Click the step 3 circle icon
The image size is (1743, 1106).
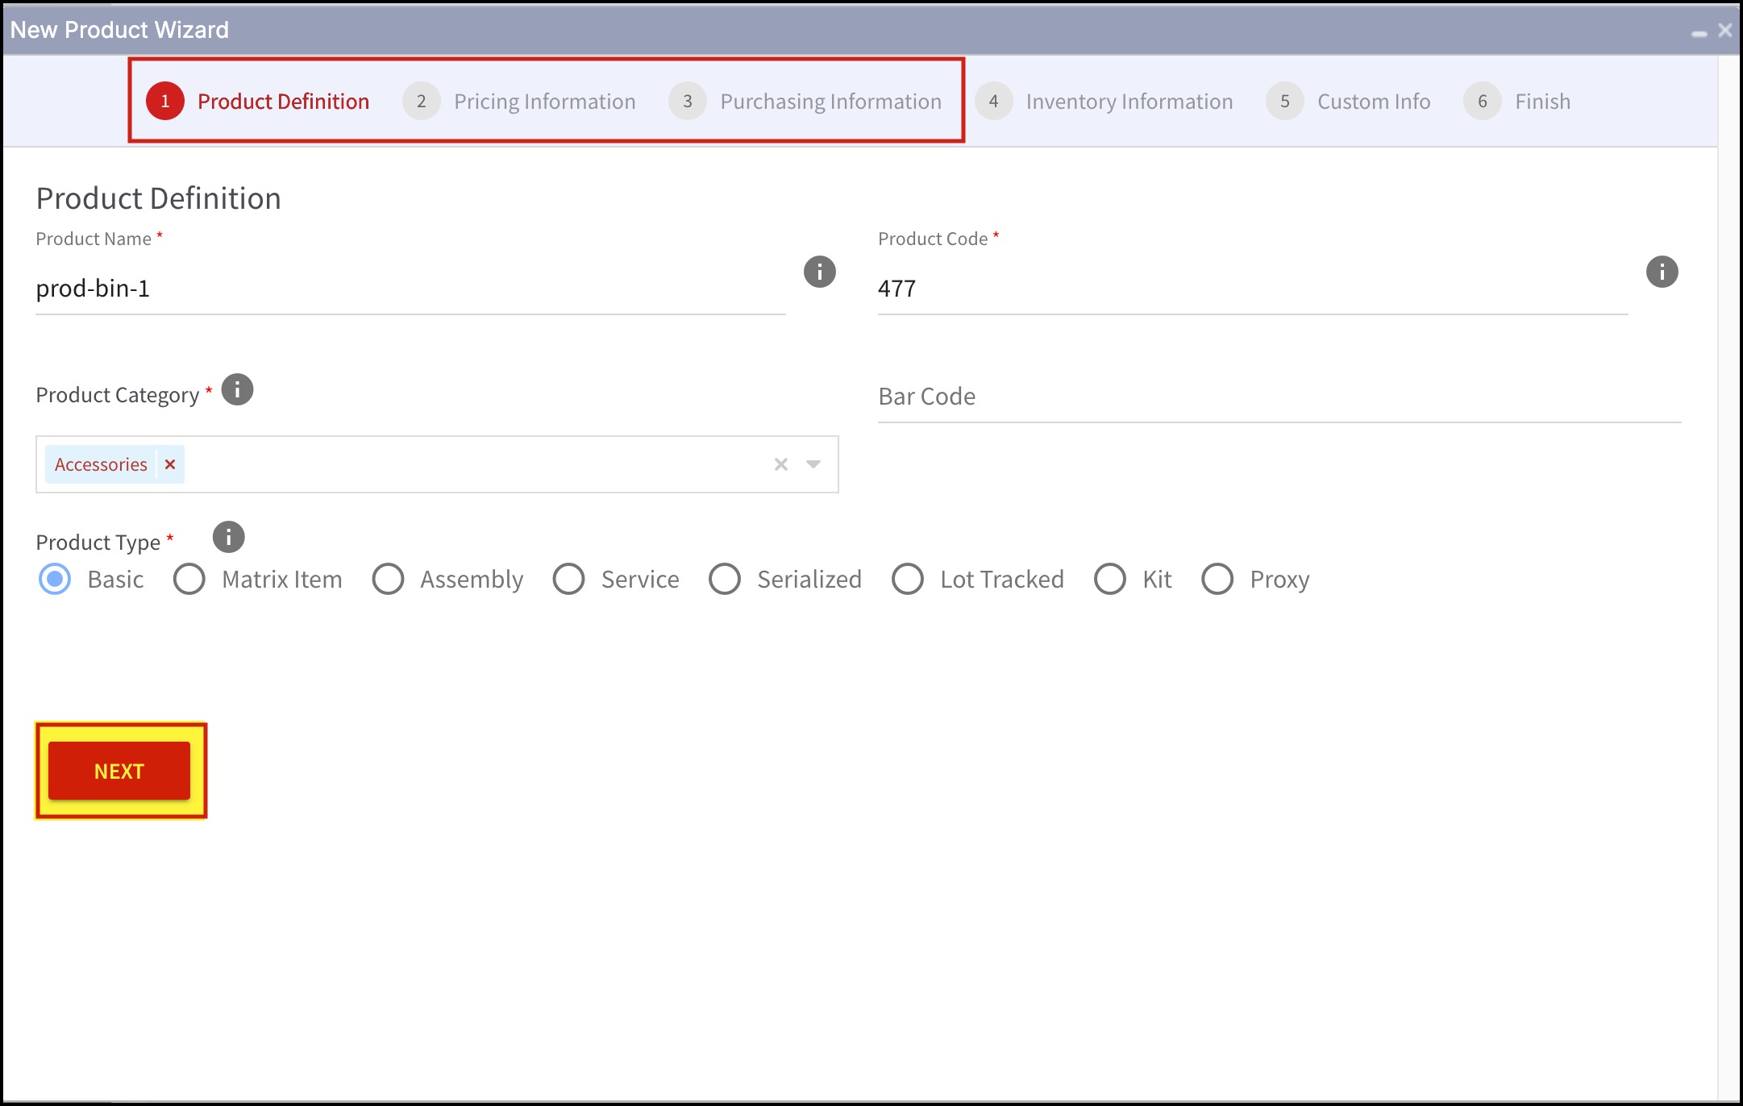tap(688, 101)
